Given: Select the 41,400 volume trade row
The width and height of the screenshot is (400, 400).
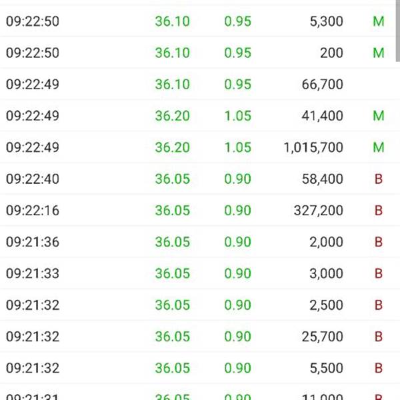Looking at the screenshot, I should tap(198, 115).
